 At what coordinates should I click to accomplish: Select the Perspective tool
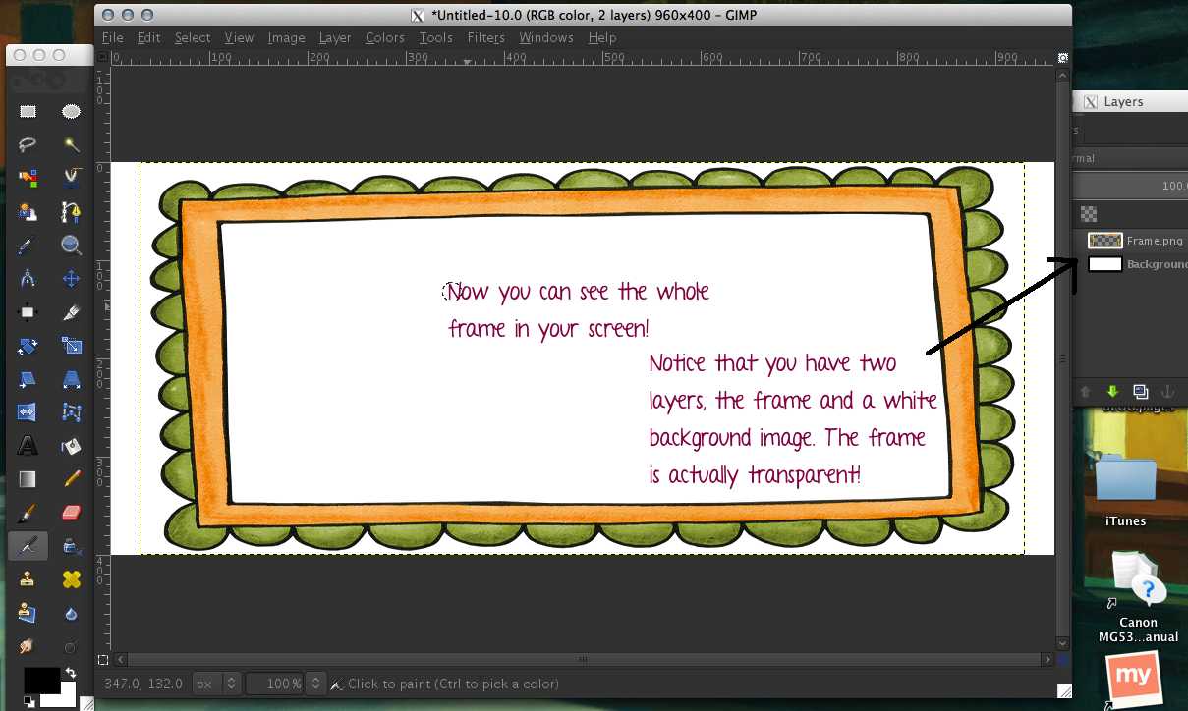point(71,379)
